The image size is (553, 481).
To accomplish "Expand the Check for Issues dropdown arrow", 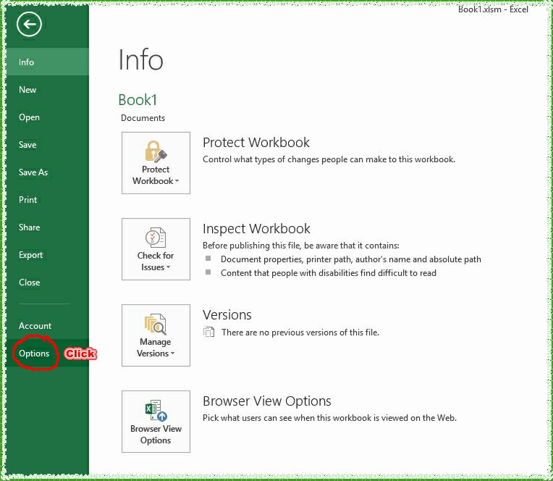I will point(168,267).
